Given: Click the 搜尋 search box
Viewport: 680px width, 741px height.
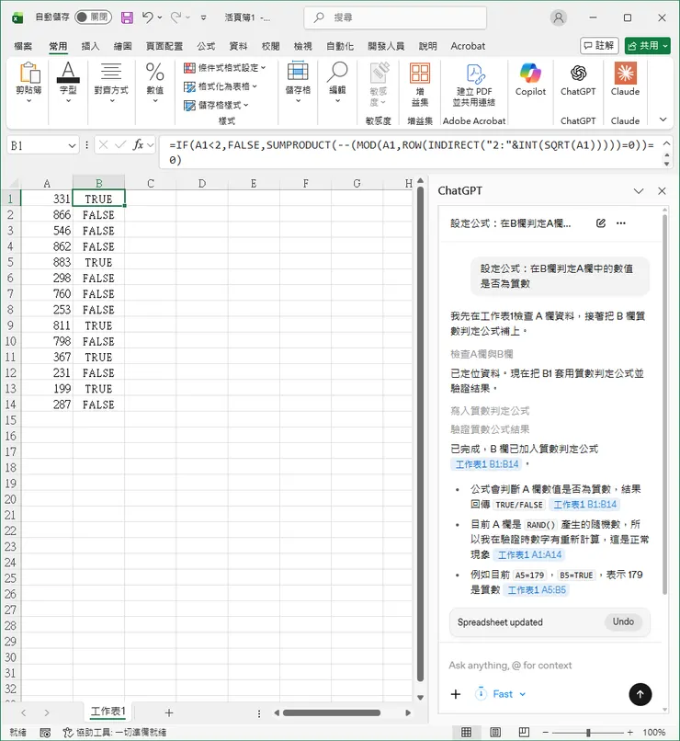Looking at the screenshot, I should click(395, 17).
